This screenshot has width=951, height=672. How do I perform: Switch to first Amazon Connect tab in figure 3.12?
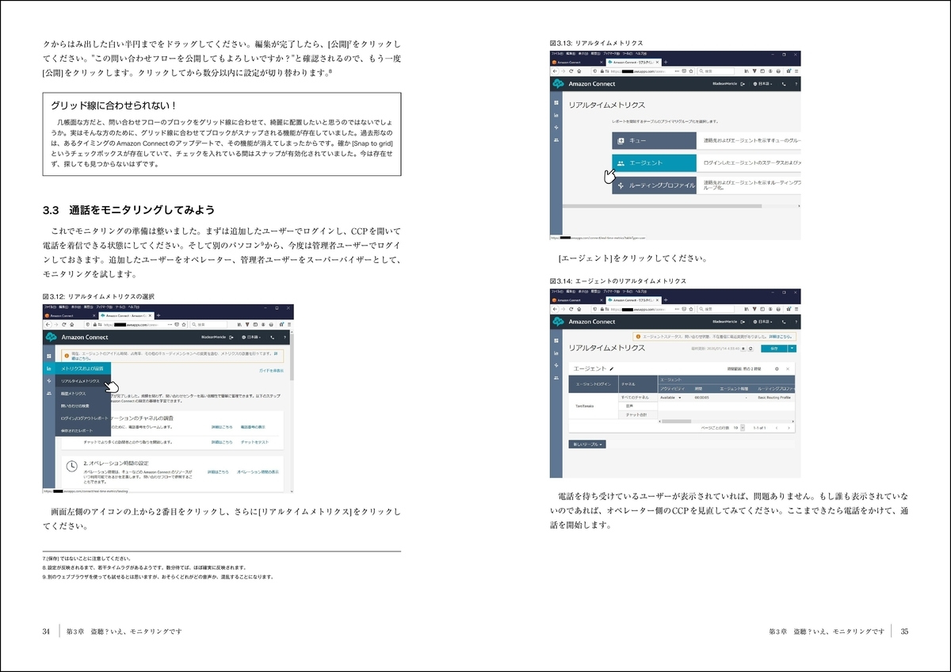click(x=71, y=315)
